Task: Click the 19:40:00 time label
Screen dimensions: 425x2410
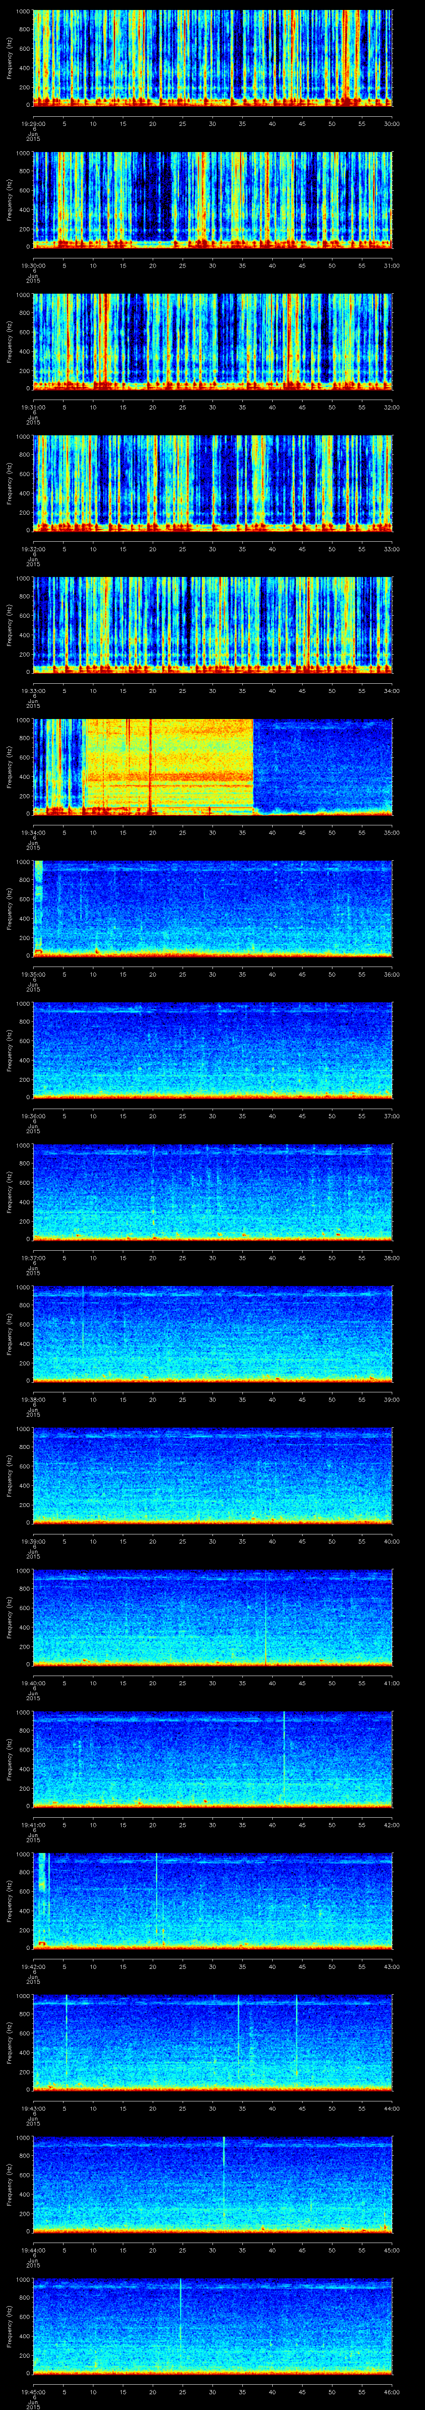Action: 33,1682
